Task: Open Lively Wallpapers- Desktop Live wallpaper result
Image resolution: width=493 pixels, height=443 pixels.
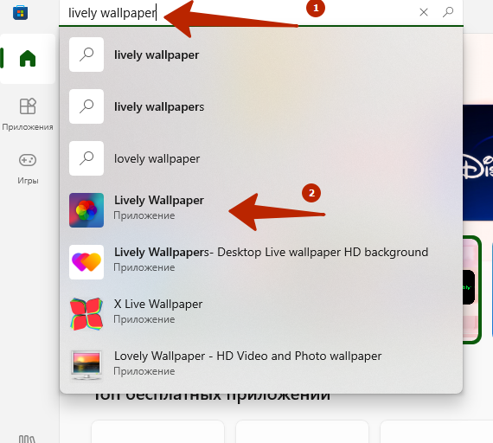Action: pos(261,262)
